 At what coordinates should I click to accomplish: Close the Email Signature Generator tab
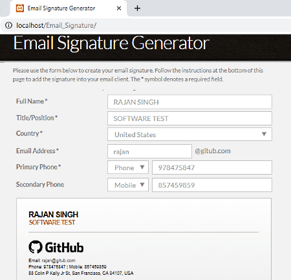click(119, 8)
